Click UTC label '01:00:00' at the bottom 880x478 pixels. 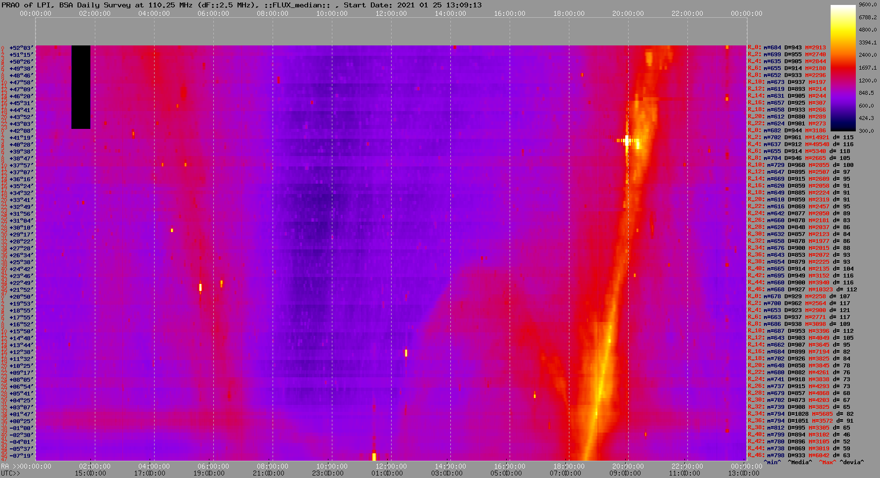[x=387, y=474]
